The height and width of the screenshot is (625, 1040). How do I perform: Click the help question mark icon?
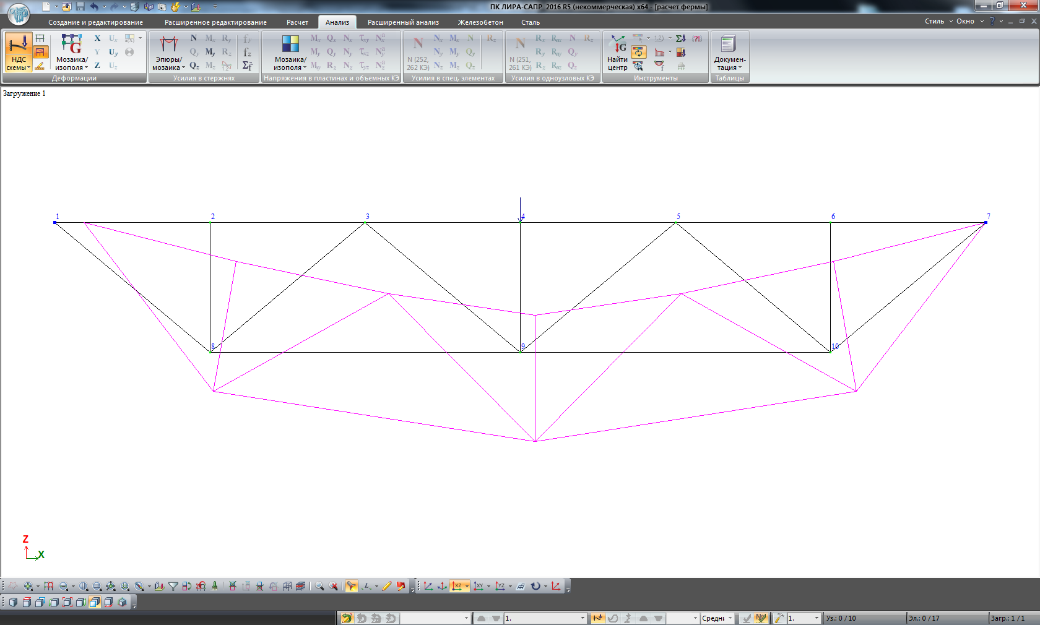(x=992, y=21)
